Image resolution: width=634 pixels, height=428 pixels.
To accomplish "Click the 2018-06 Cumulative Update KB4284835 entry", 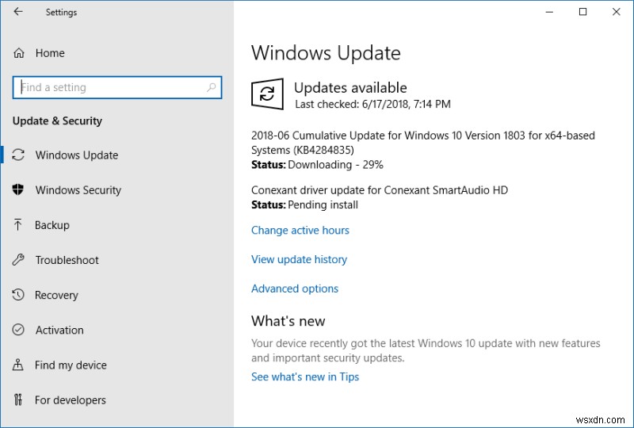I will tap(423, 143).
